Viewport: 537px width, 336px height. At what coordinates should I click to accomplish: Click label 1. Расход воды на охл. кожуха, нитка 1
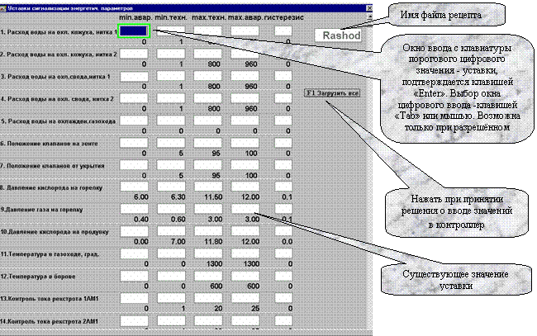click(x=59, y=32)
